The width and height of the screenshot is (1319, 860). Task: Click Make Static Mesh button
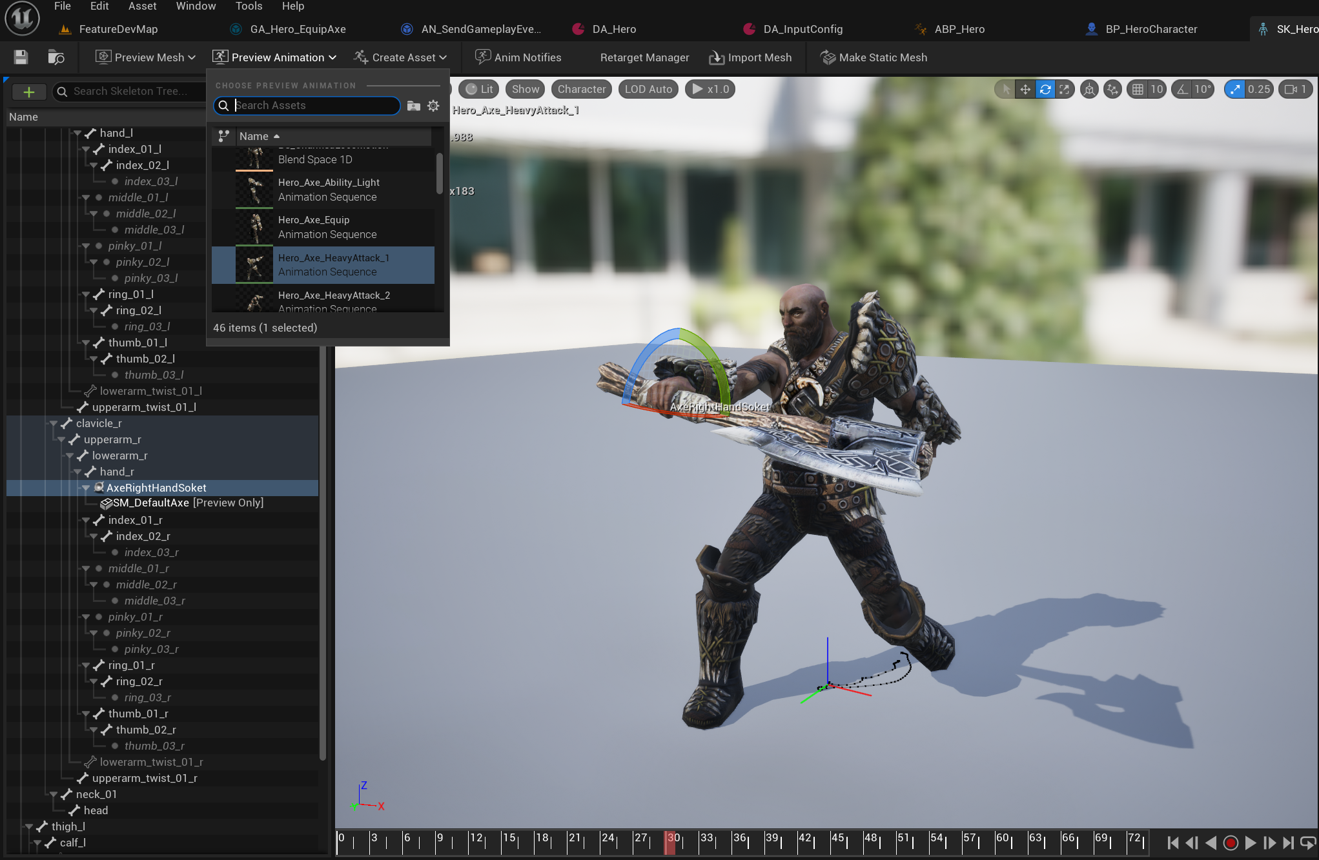point(874,57)
